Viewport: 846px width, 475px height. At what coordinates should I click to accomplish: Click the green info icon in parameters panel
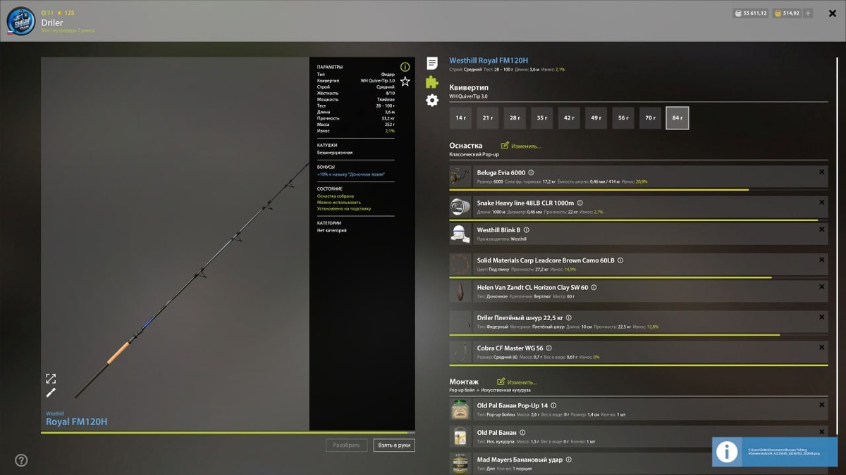click(405, 67)
